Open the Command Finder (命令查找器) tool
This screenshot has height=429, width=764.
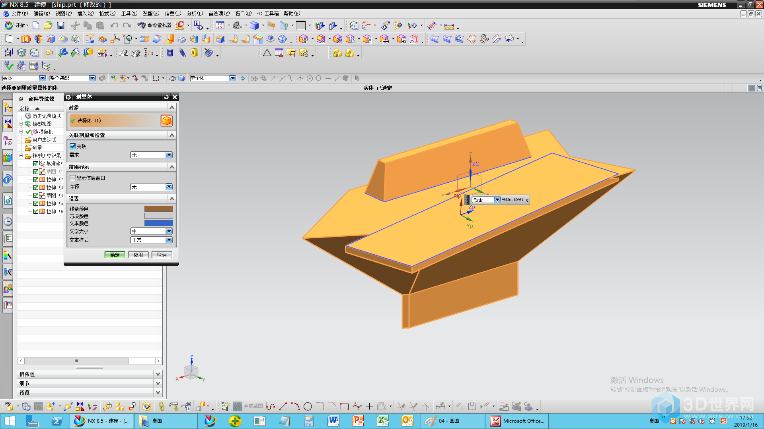coord(154,25)
